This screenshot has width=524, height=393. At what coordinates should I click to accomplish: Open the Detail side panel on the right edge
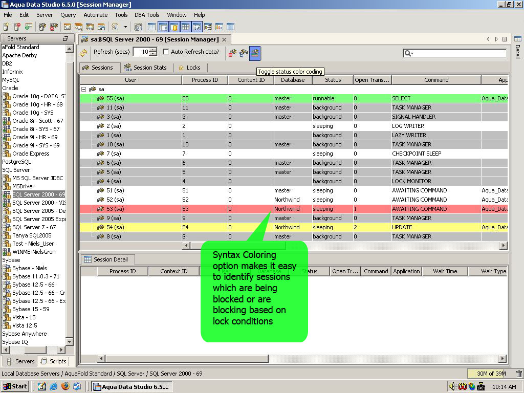[x=518, y=48]
